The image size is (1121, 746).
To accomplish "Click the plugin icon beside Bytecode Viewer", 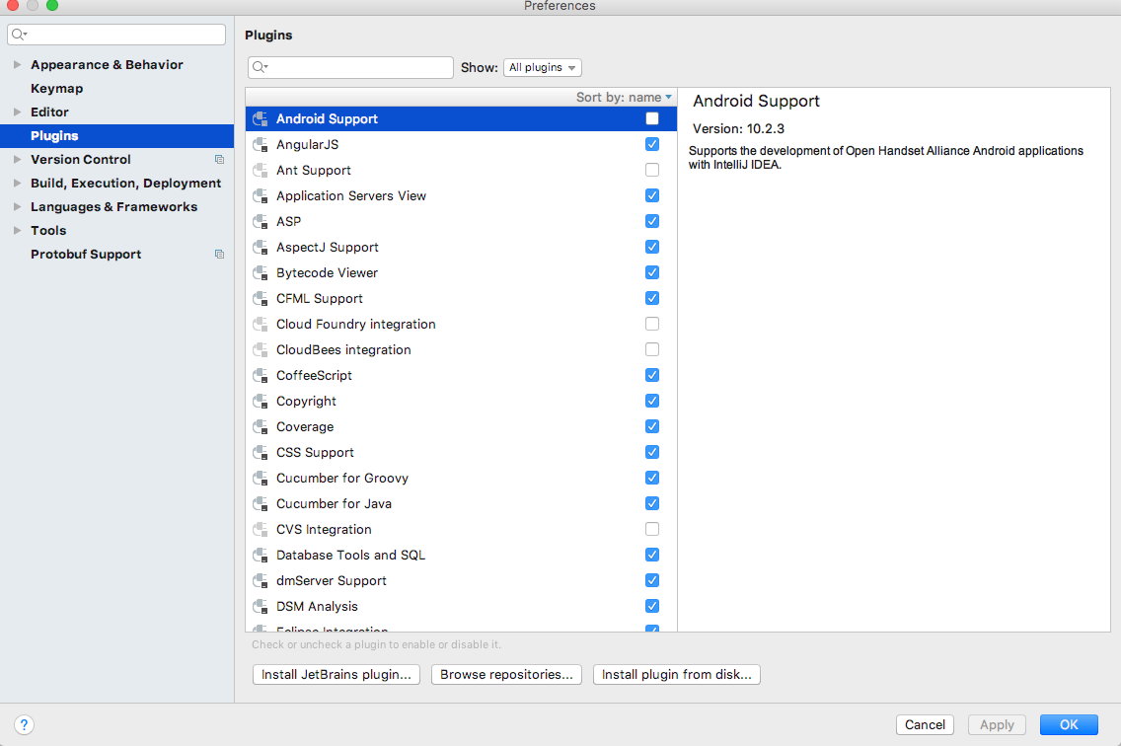I will [x=261, y=273].
